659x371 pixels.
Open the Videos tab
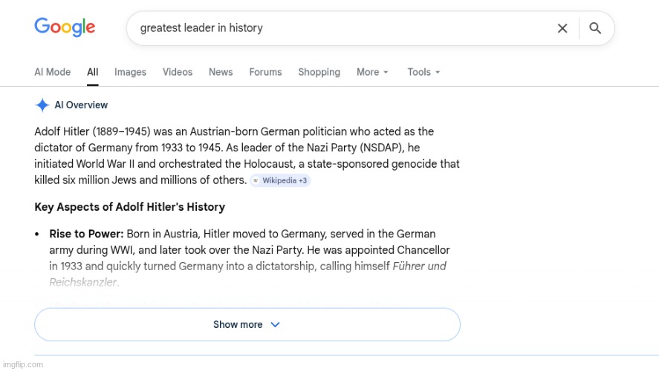click(178, 72)
